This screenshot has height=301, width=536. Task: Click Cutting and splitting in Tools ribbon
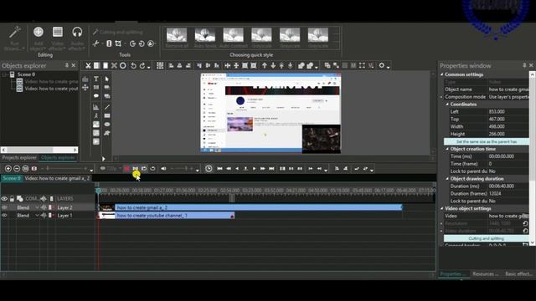118,32
